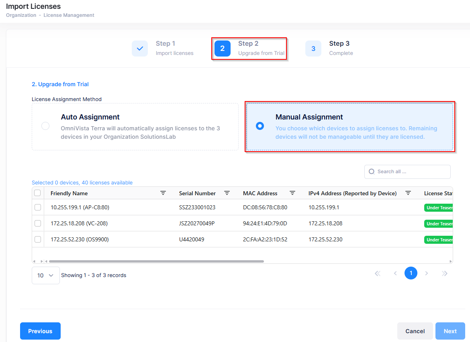Tick the checkbox for AP-C8:80 device
This screenshot has width=470, height=342.
coord(38,207)
